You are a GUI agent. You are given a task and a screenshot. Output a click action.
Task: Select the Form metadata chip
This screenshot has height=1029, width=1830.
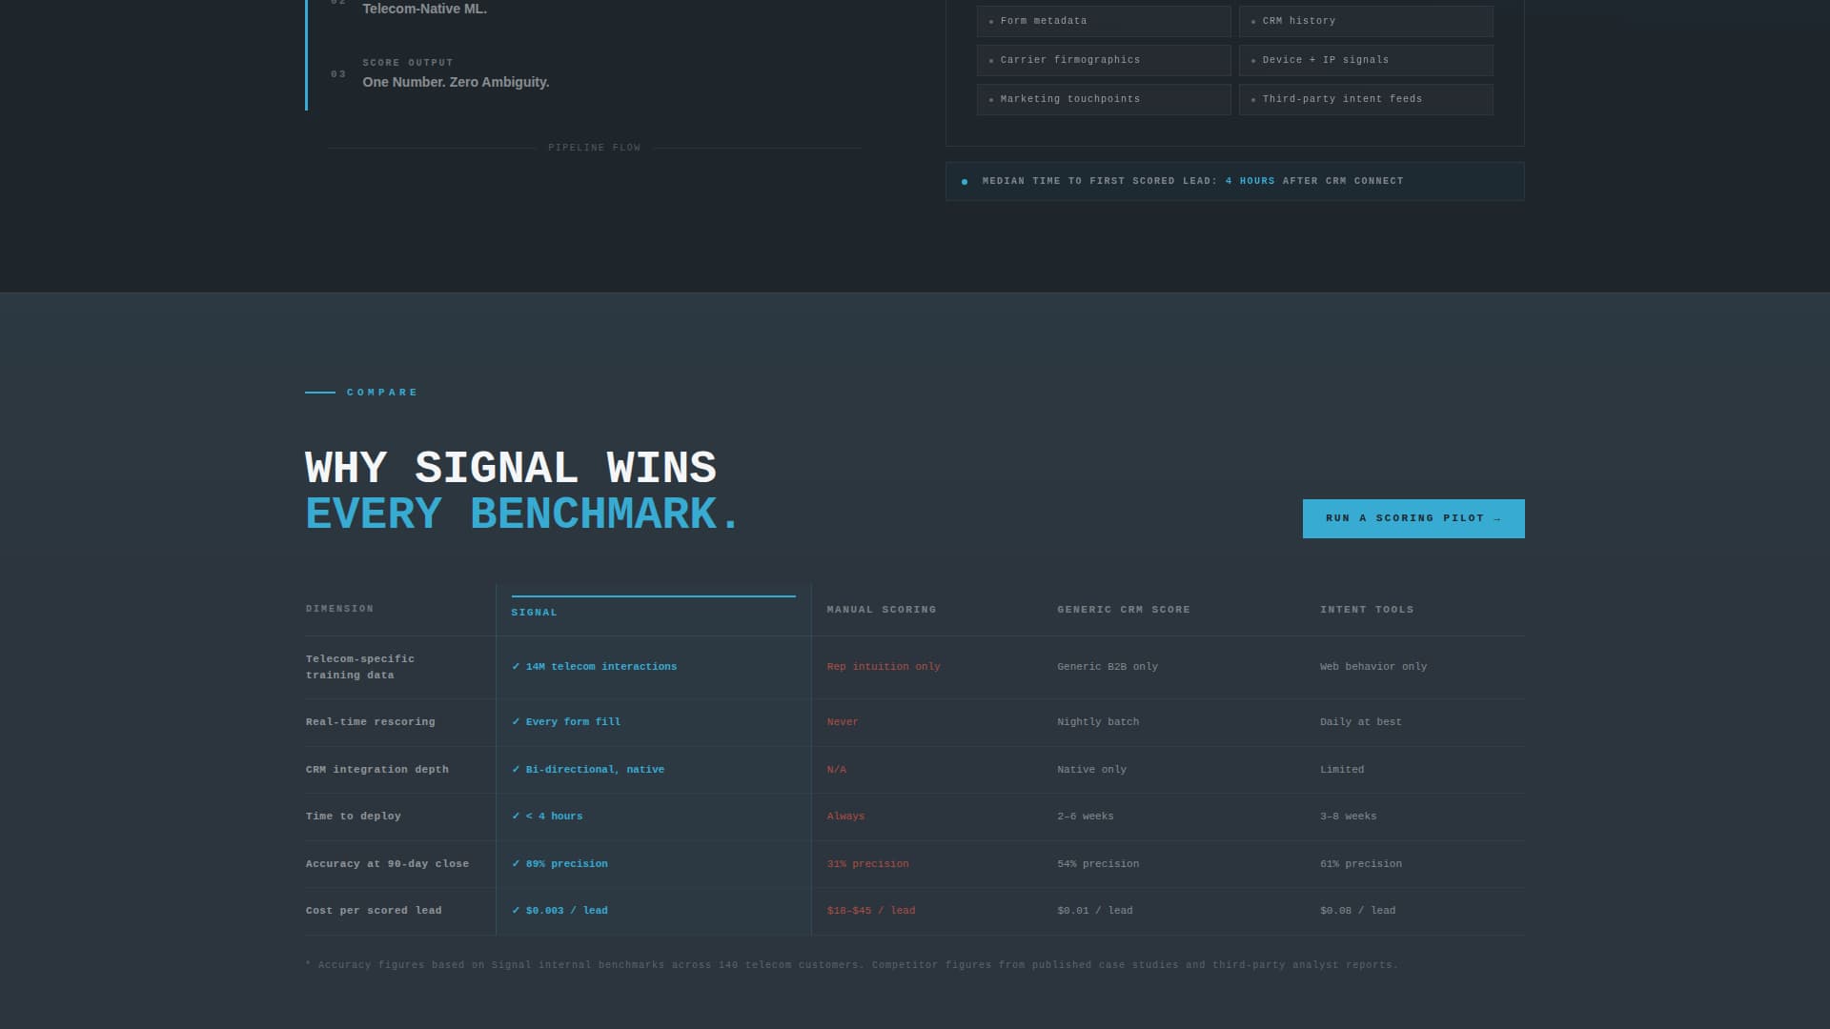coord(1104,21)
